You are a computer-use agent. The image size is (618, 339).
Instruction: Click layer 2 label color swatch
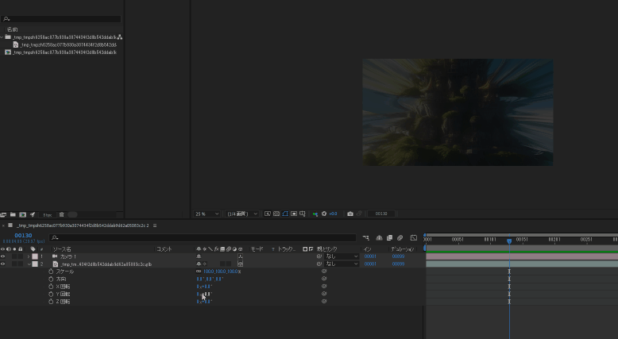pos(35,264)
